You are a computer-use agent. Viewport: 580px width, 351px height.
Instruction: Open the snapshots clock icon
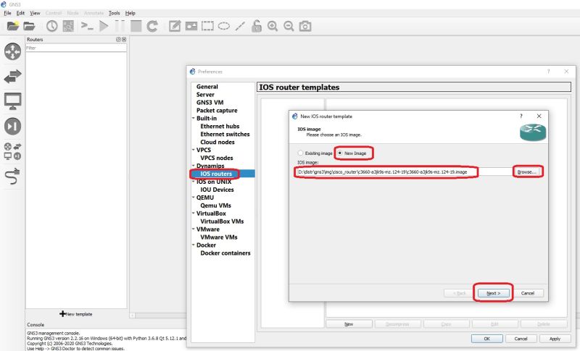tap(51, 26)
